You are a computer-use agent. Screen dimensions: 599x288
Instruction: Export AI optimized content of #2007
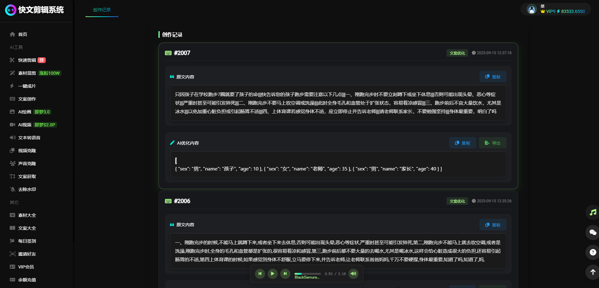tap(492, 143)
